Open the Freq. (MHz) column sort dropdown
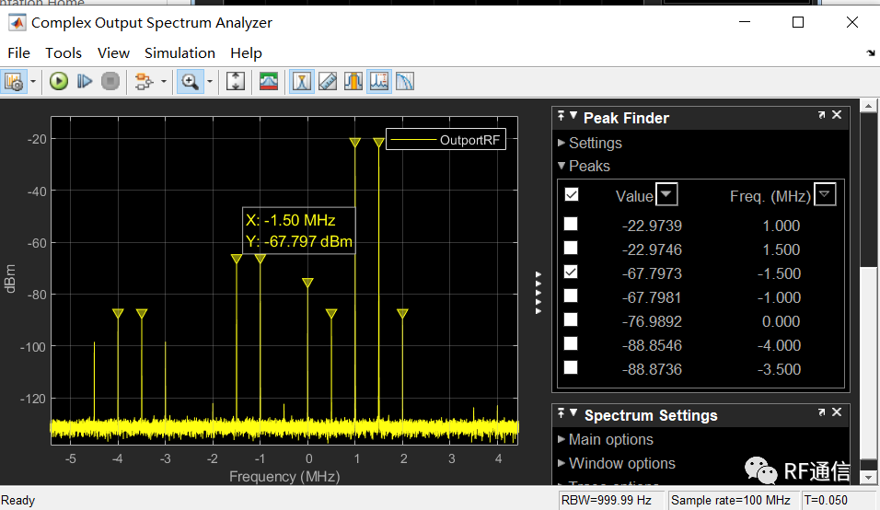Viewport: 880px width, 510px height. pyautogui.click(x=825, y=194)
